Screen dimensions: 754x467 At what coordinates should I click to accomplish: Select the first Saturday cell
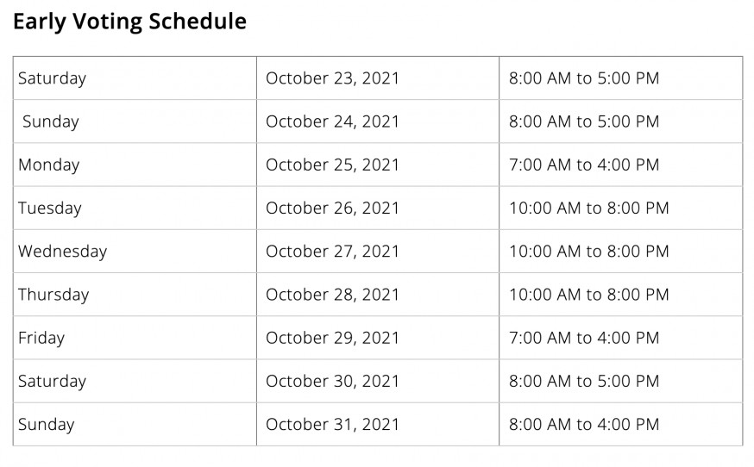click(x=135, y=78)
